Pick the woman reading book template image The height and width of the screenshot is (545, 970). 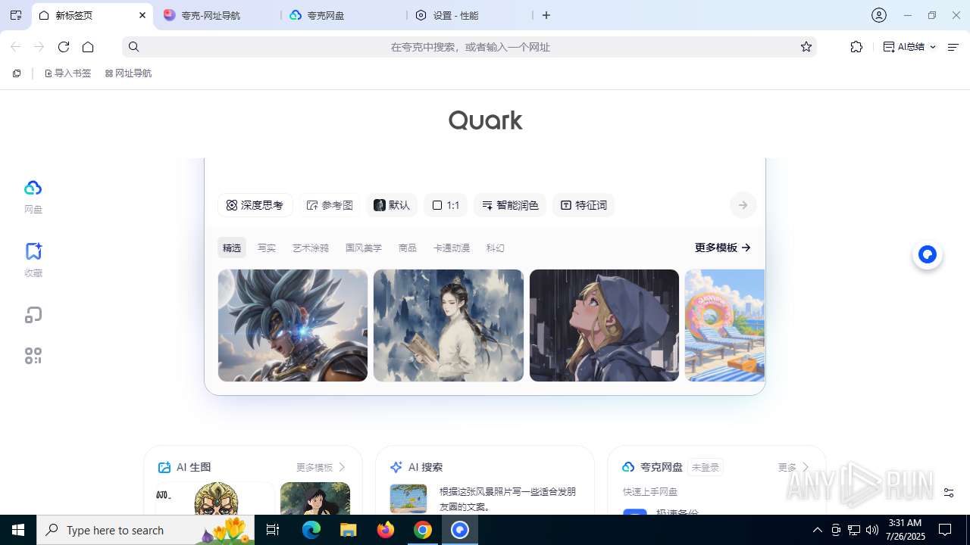tap(449, 325)
